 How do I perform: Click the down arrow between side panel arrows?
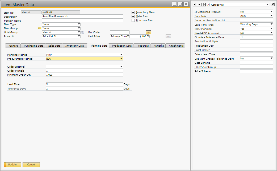(x=199, y=5)
